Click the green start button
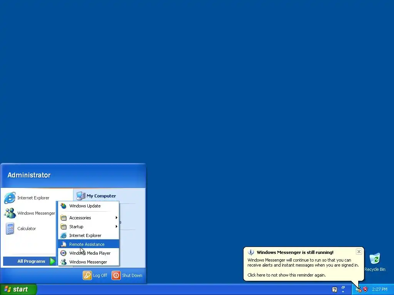 coord(18,289)
